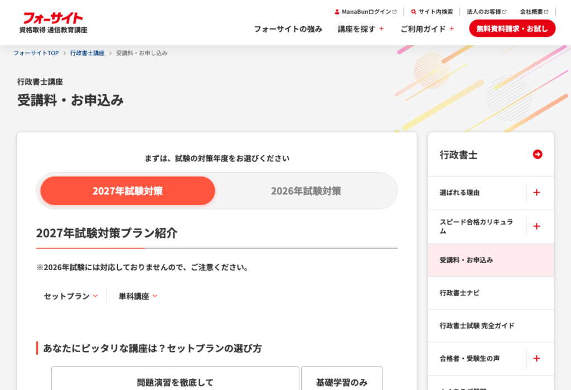This screenshot has height=390, width=571.
Task: Click 無料資料請求・お試し button
Action: tap(512, 28)
